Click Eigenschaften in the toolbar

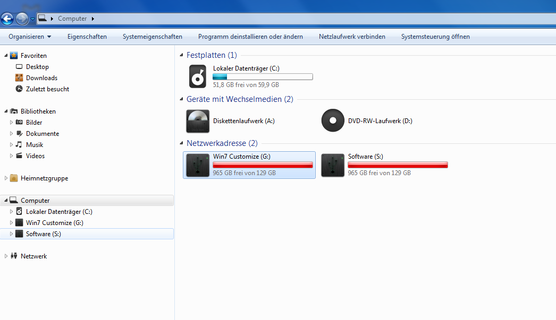[87, 37]
